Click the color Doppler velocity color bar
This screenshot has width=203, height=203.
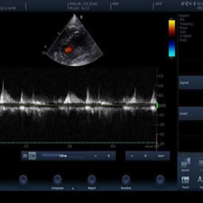(172, 38)
